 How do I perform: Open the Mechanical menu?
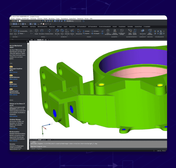tap(80, 19)
